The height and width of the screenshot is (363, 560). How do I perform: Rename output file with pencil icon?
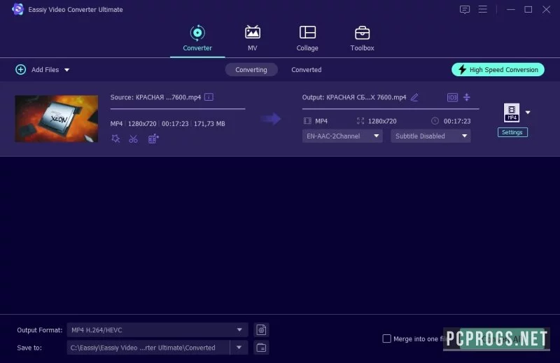[x=414, y=97]
